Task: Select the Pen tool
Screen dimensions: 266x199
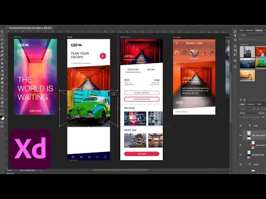Action: pyautogui.click(x=2, y=86)
